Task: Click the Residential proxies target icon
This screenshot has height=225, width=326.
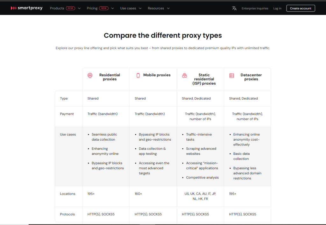Action: click(90, 75)
